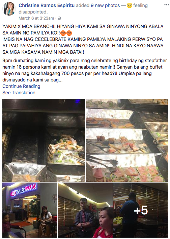The height and width of the screenshot is (239, 170).
Task: Expand post with Continue Reading
Action: [x=21, y=86]
